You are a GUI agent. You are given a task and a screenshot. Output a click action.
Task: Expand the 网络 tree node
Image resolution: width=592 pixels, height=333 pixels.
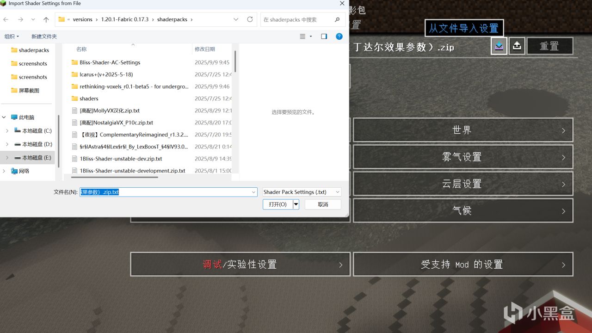(4, 171)
